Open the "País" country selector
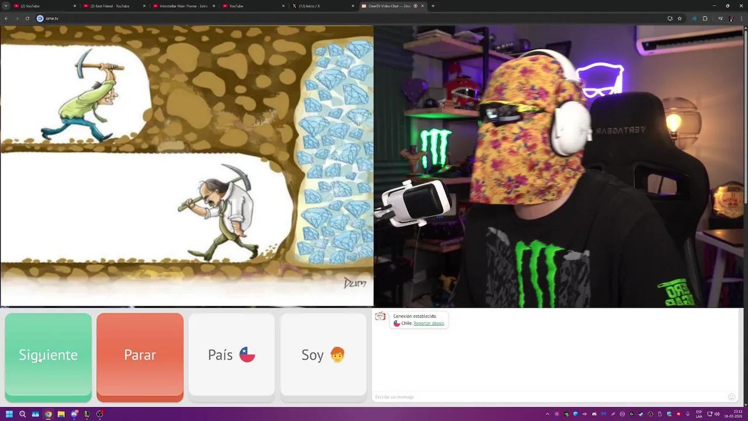Viewport: 748px width, 421px height. (x=231, y=355)
